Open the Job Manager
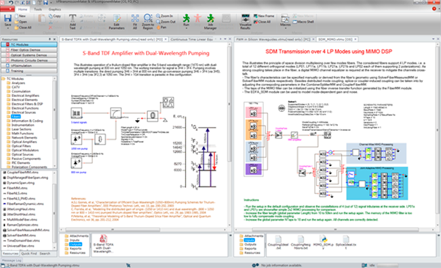This screenshot has height=268, width=441. pyautogui.click(x=210, y=22)
